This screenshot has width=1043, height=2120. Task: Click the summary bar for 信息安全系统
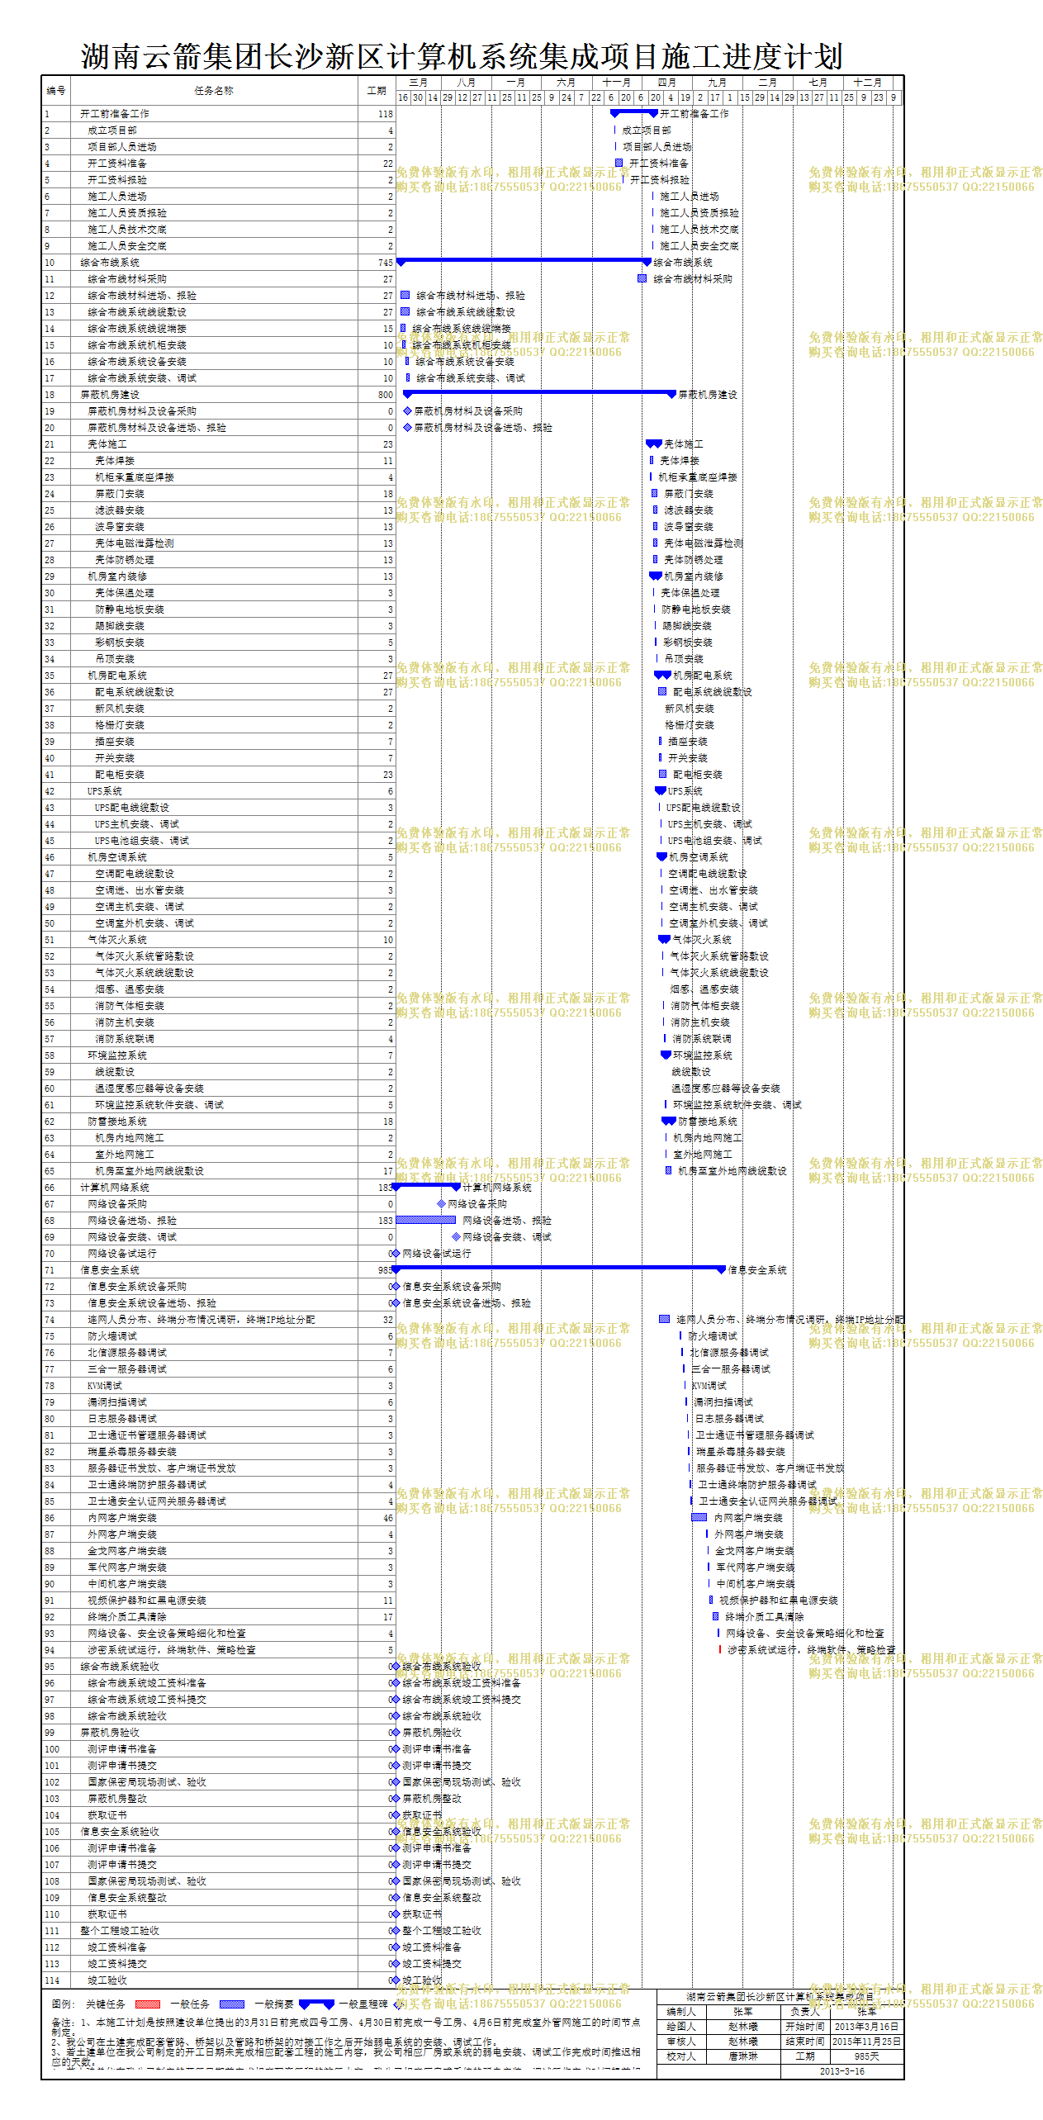click(558, 1269)
